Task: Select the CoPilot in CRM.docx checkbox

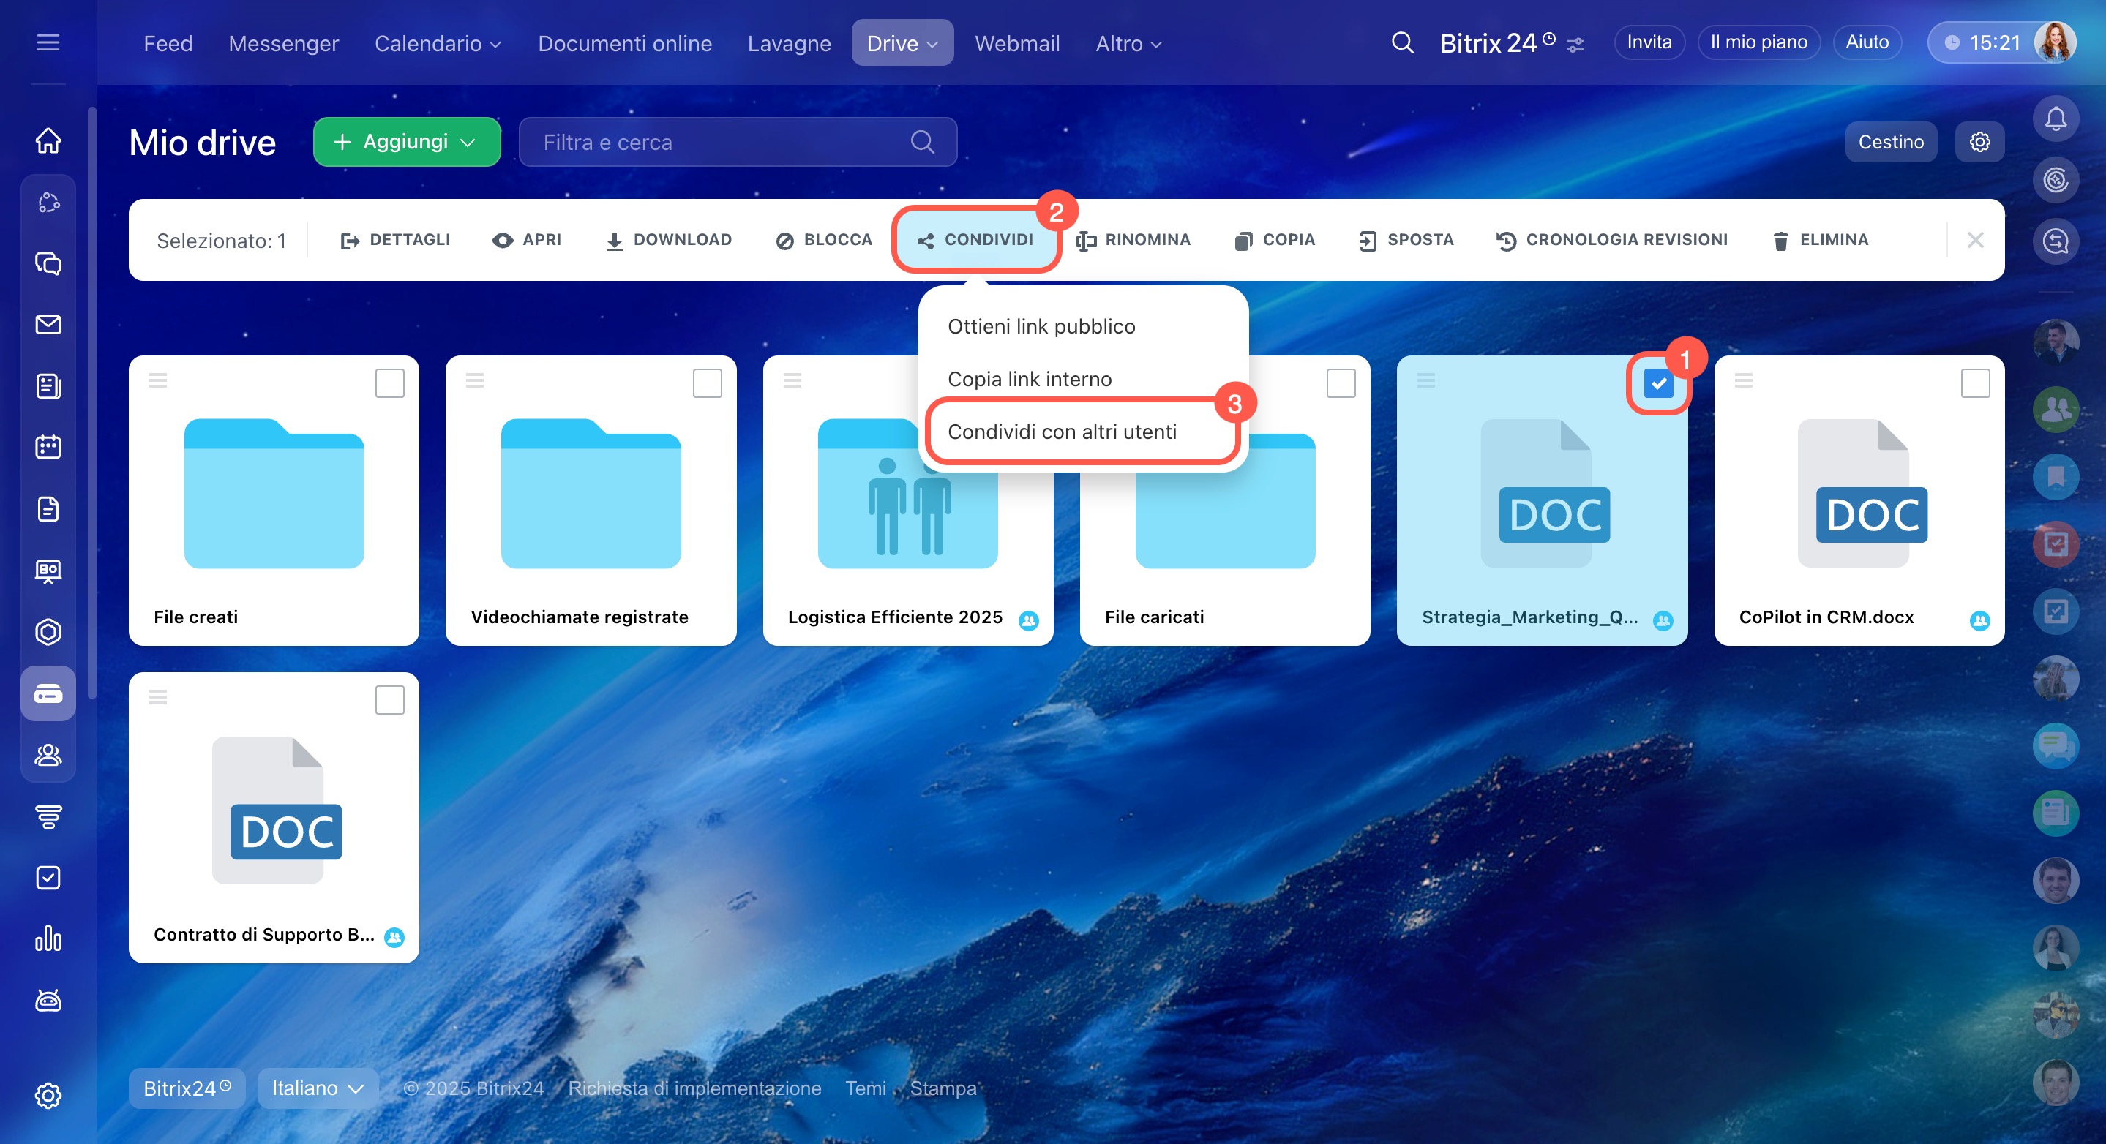Action: 1974,383
